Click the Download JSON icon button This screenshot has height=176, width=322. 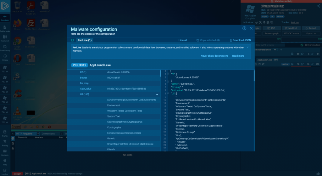point(231,40)
